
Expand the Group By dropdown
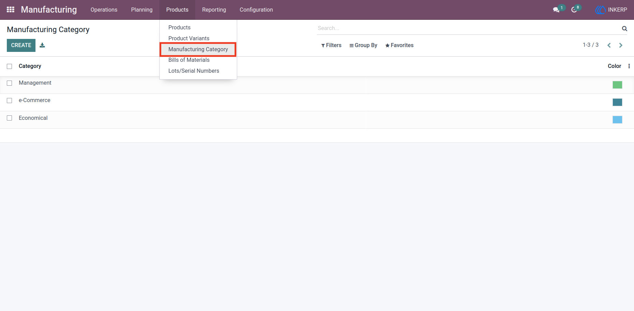363,45
